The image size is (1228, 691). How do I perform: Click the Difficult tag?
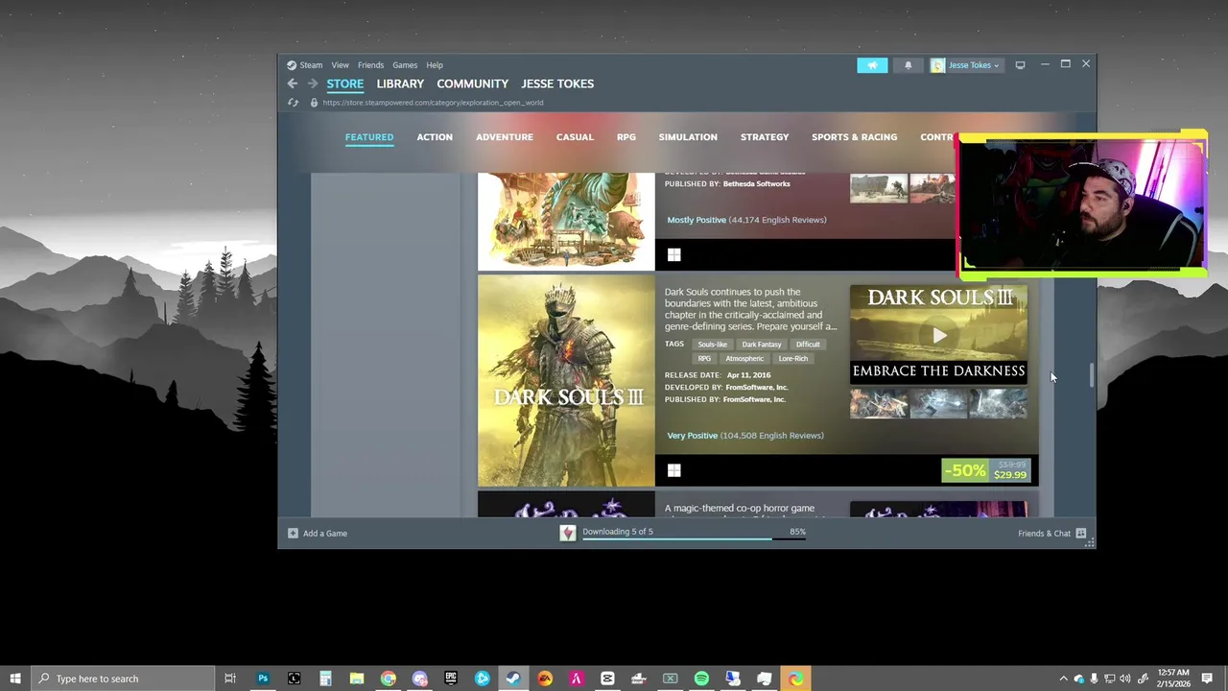pos(808,345)
